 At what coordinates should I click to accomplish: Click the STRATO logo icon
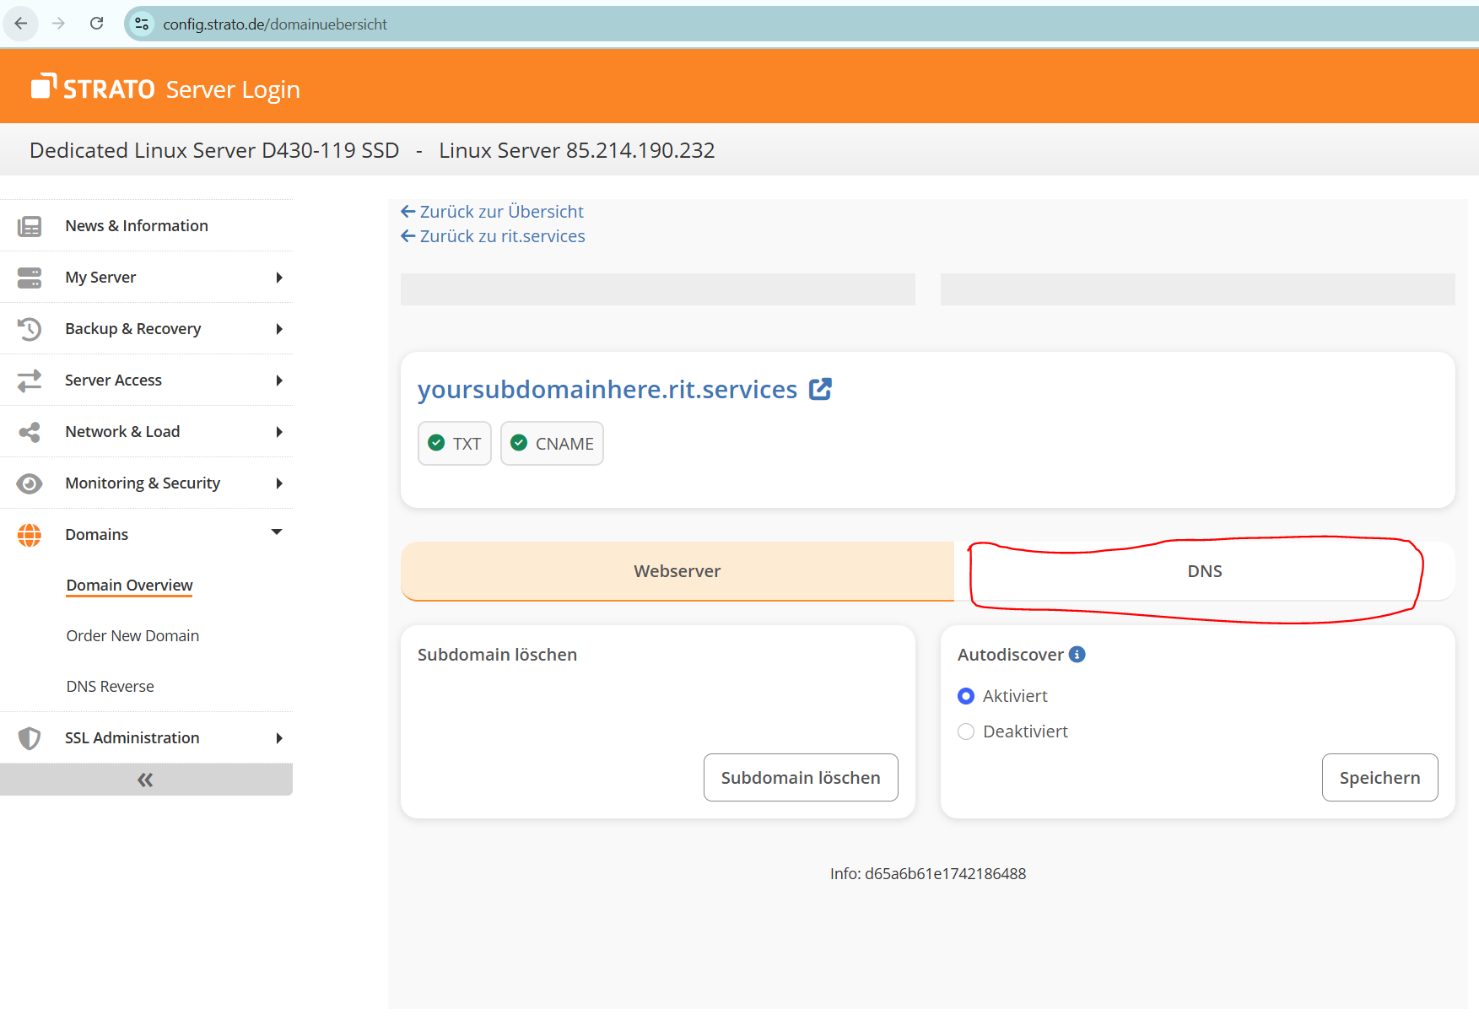pos(44,86)
